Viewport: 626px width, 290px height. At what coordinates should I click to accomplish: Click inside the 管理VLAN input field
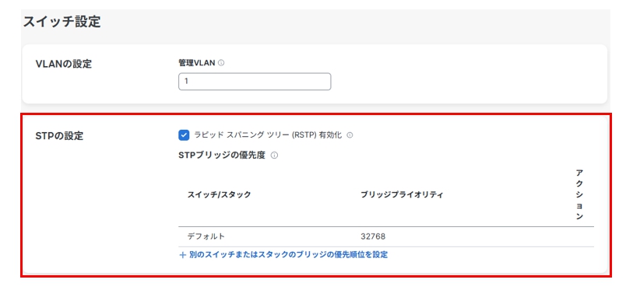[255, 82]
